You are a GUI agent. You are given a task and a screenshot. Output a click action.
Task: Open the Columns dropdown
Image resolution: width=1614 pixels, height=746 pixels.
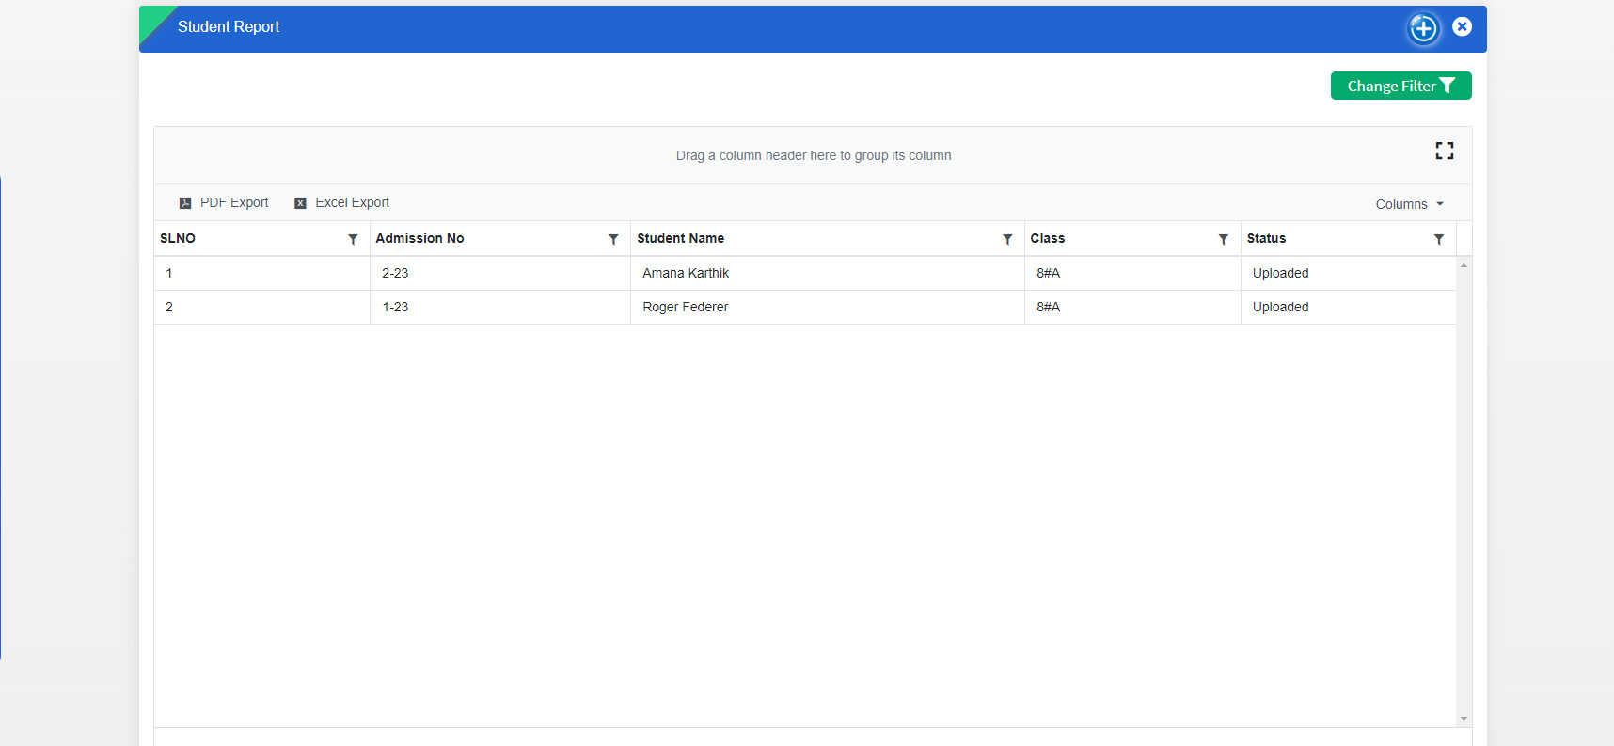click(1409, 204)
